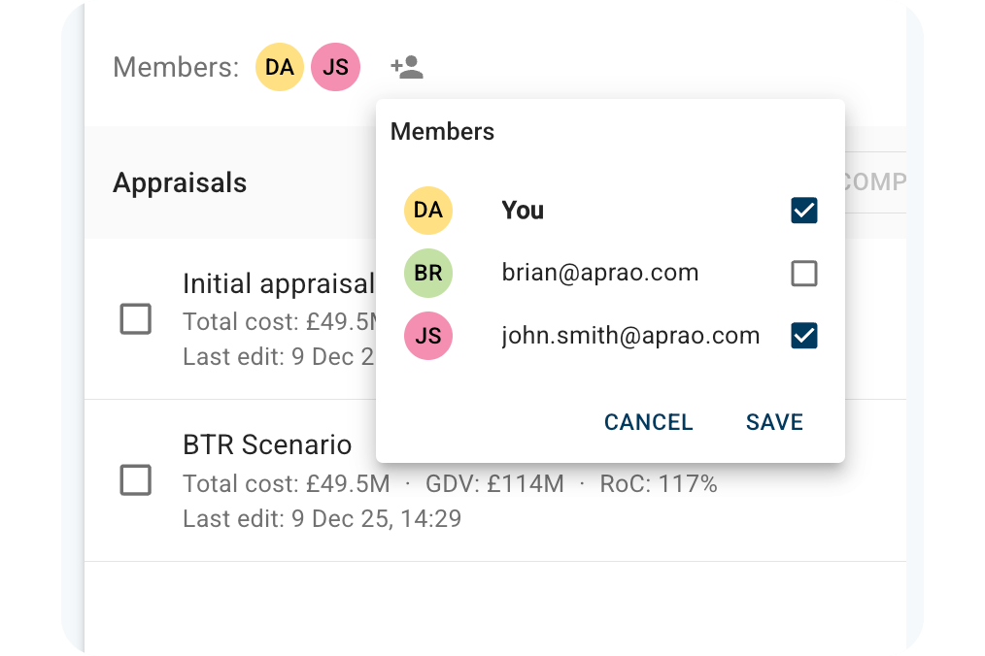Viewport: 985px width, 656px height.
Task: Click the brian@aprao.com member row
Action: pos(599,274)
